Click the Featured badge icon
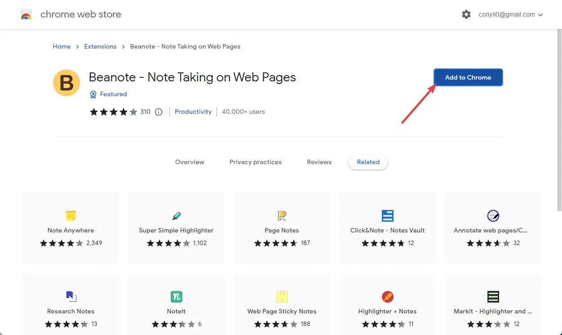Image resolution: width=562 pixels, height=335 pixels. tap(93, 94)
